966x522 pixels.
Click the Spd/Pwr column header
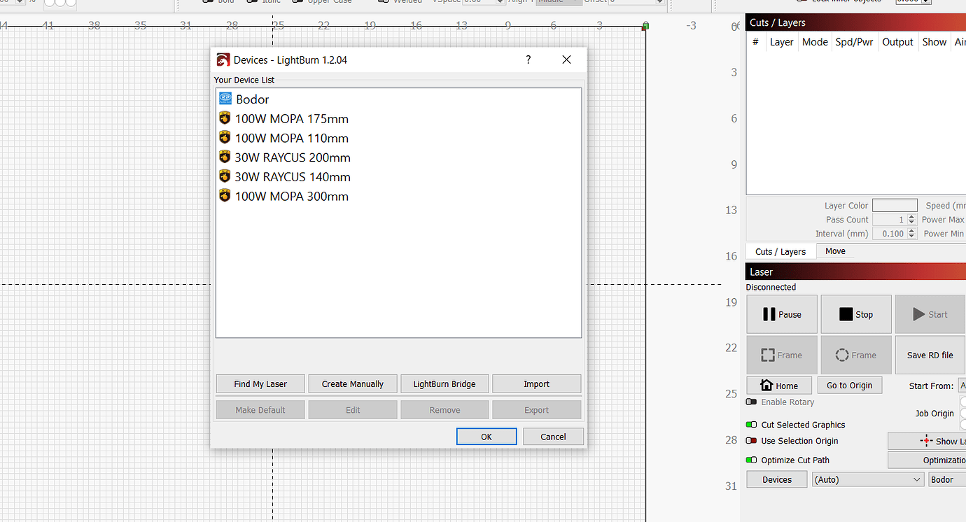pyautogui.click(x=854, y=42)
